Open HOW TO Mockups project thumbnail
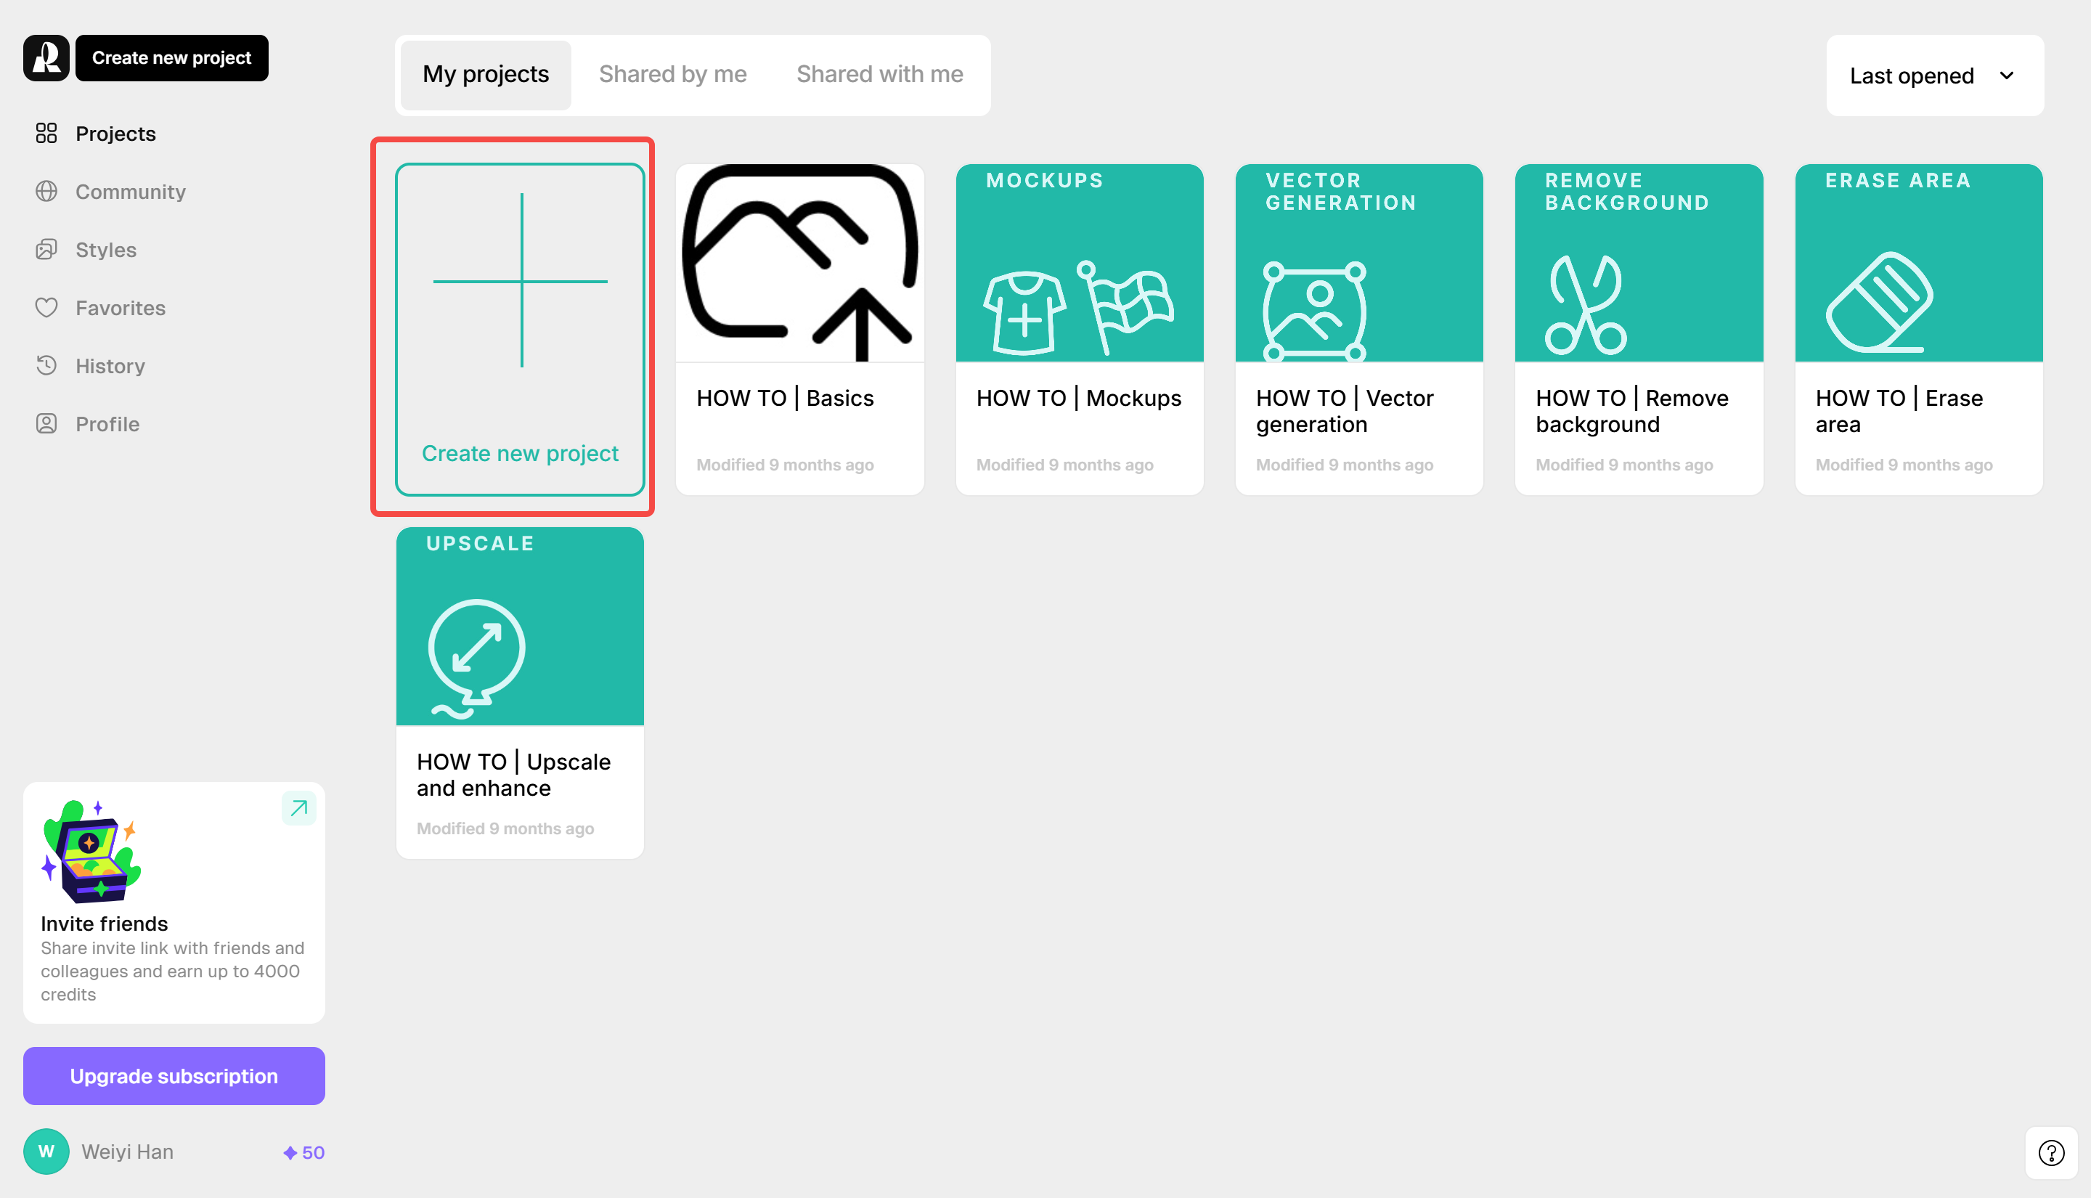This screenshot has width=2091, height=1198. point(1078,264)
